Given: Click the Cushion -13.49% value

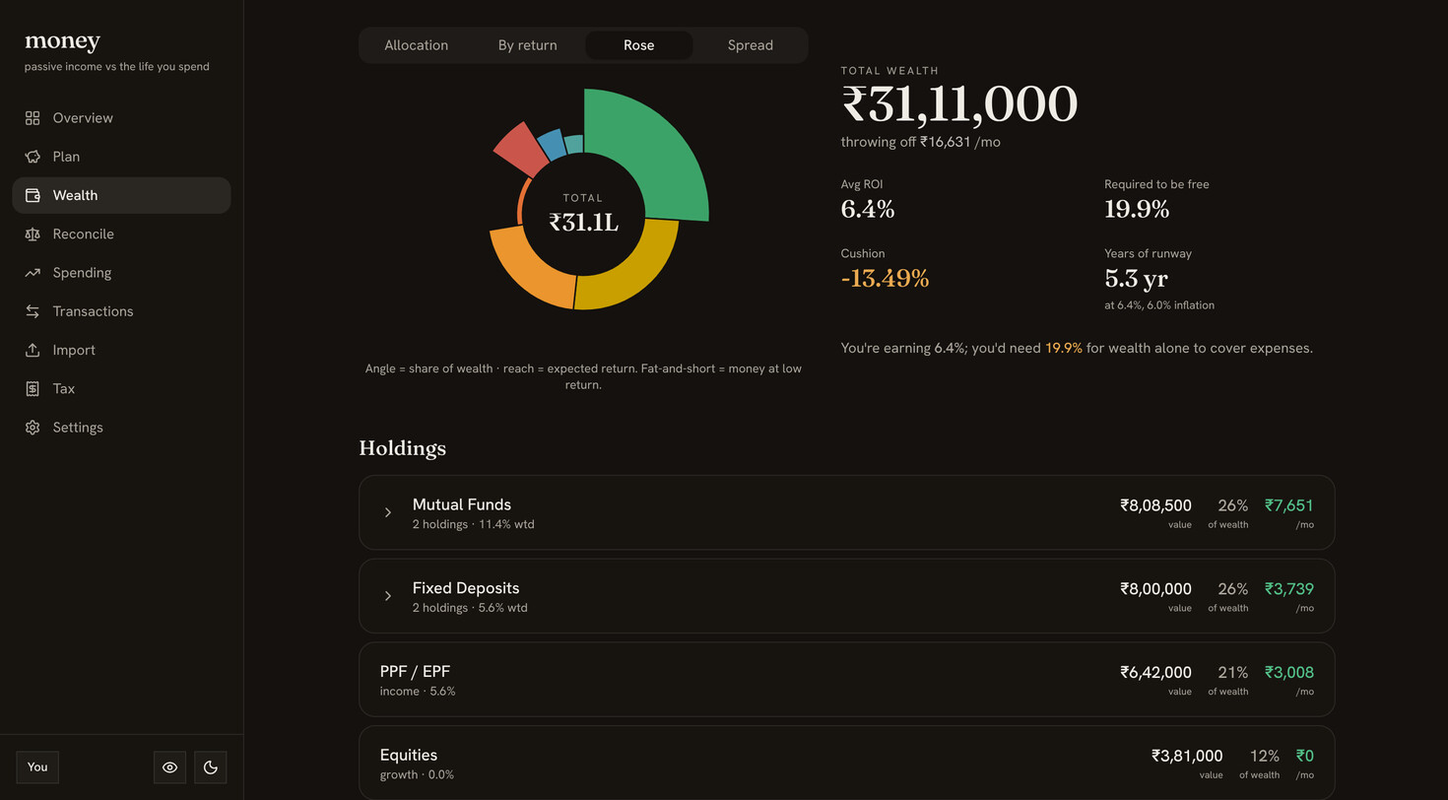Looking at the screenshot, I should 885,278.
